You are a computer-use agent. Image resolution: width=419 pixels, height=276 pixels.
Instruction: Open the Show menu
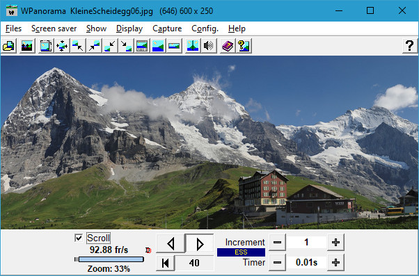[x=97, y=29]
